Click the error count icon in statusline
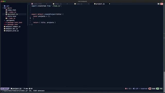 tap(126, 89)
